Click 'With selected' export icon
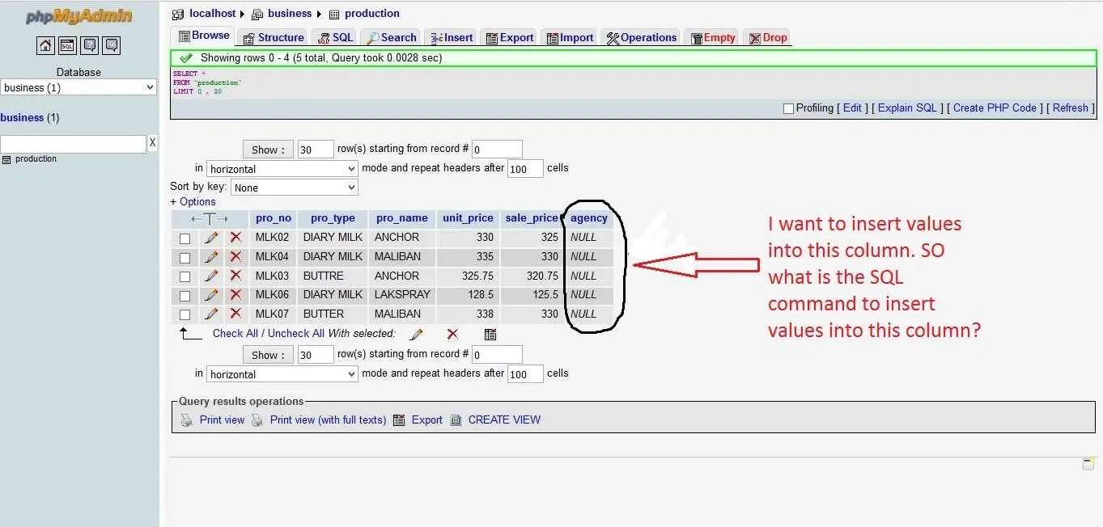The height and width of the screenshot is (527, 1103). (x=490, y=334)
